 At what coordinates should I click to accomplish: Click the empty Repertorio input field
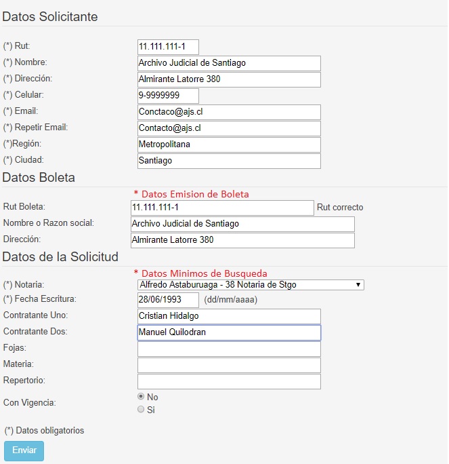coord(228,381)
